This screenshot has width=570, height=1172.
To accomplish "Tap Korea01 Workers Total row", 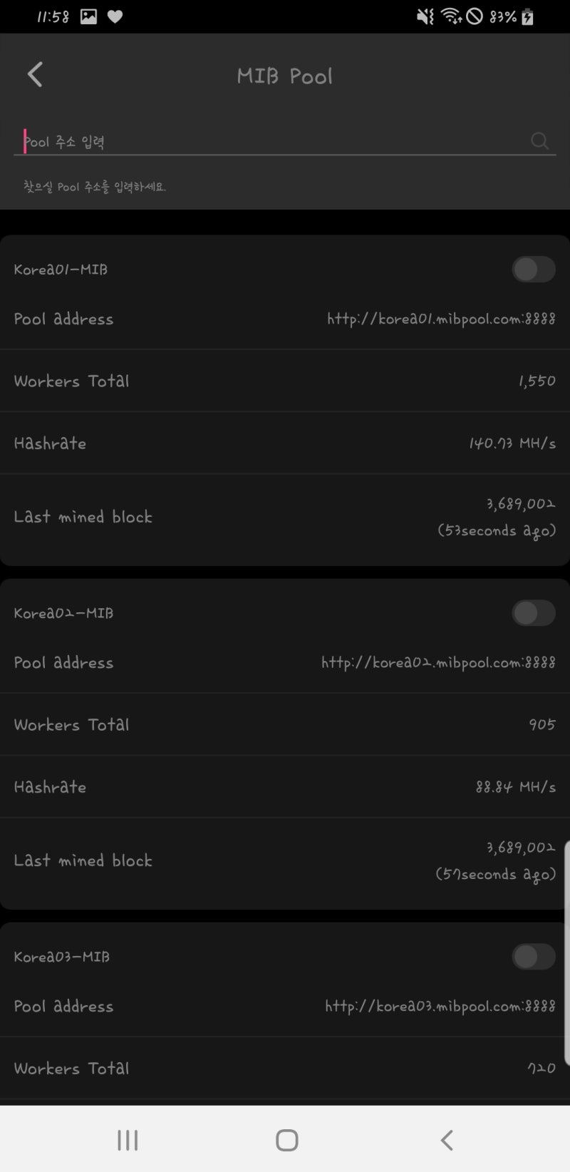I will pos(285,381).
